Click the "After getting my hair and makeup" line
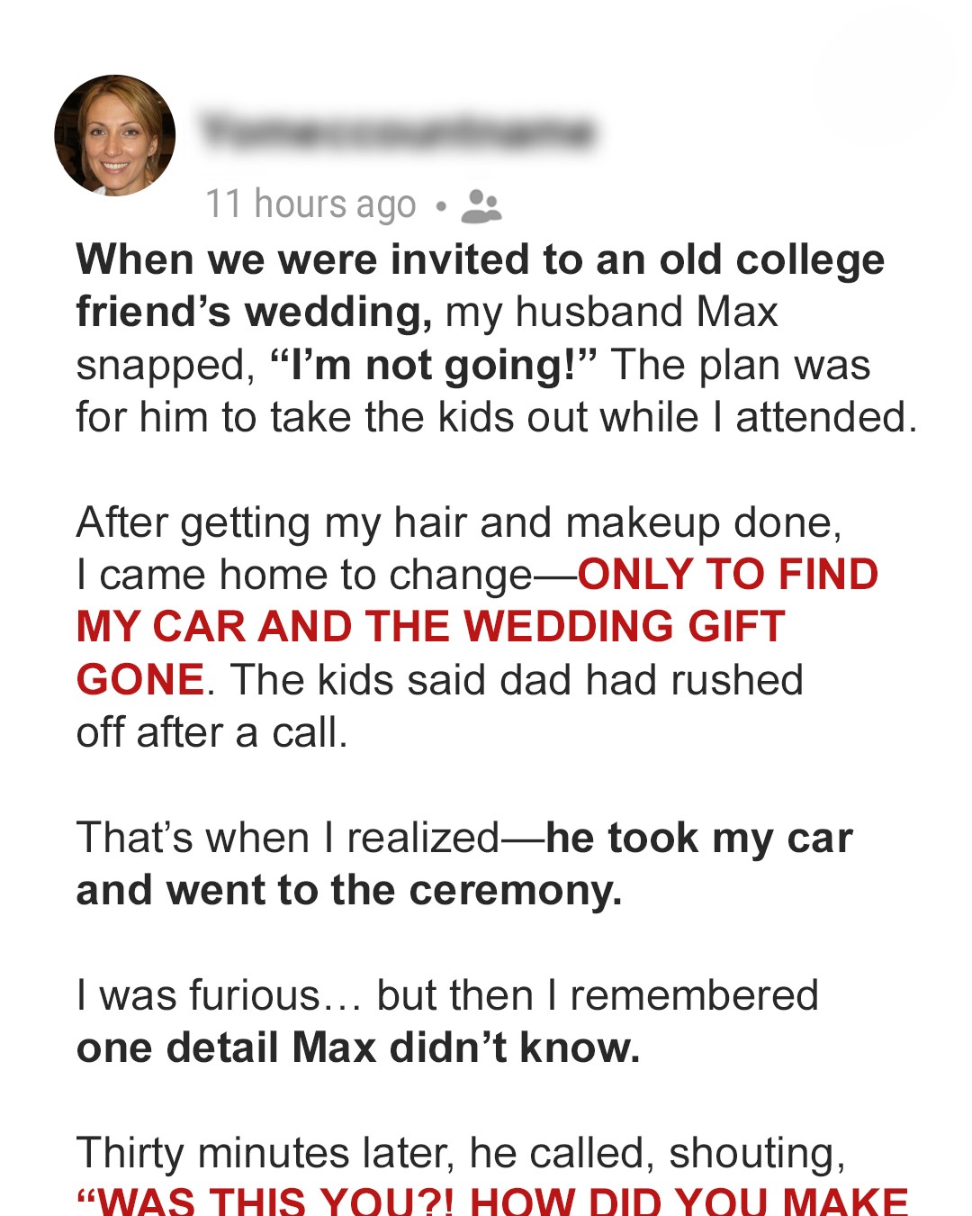Viewport: 972px width, 1216px height. [459, 523]
